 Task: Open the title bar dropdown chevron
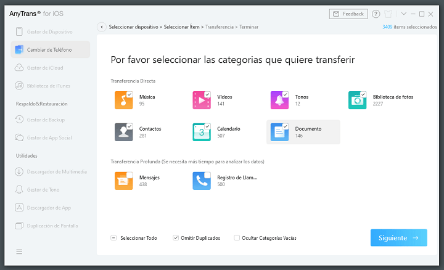point(404,14)
